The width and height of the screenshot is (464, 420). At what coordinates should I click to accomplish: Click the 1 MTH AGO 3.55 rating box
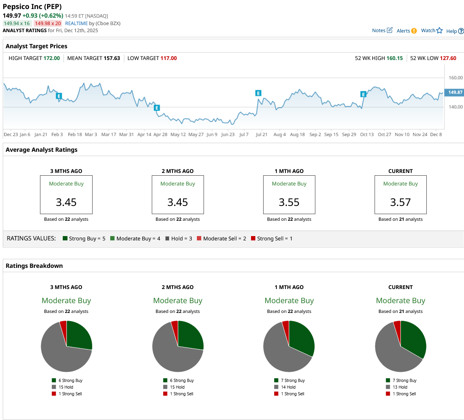tap(289, 195)
